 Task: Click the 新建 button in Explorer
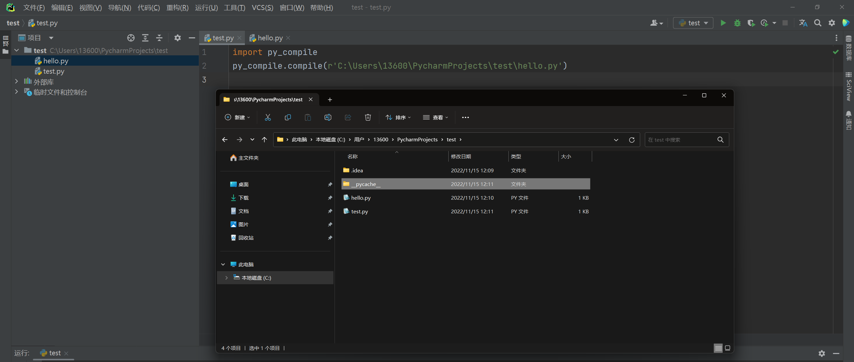pyautogui.click(x=238, y=117)
